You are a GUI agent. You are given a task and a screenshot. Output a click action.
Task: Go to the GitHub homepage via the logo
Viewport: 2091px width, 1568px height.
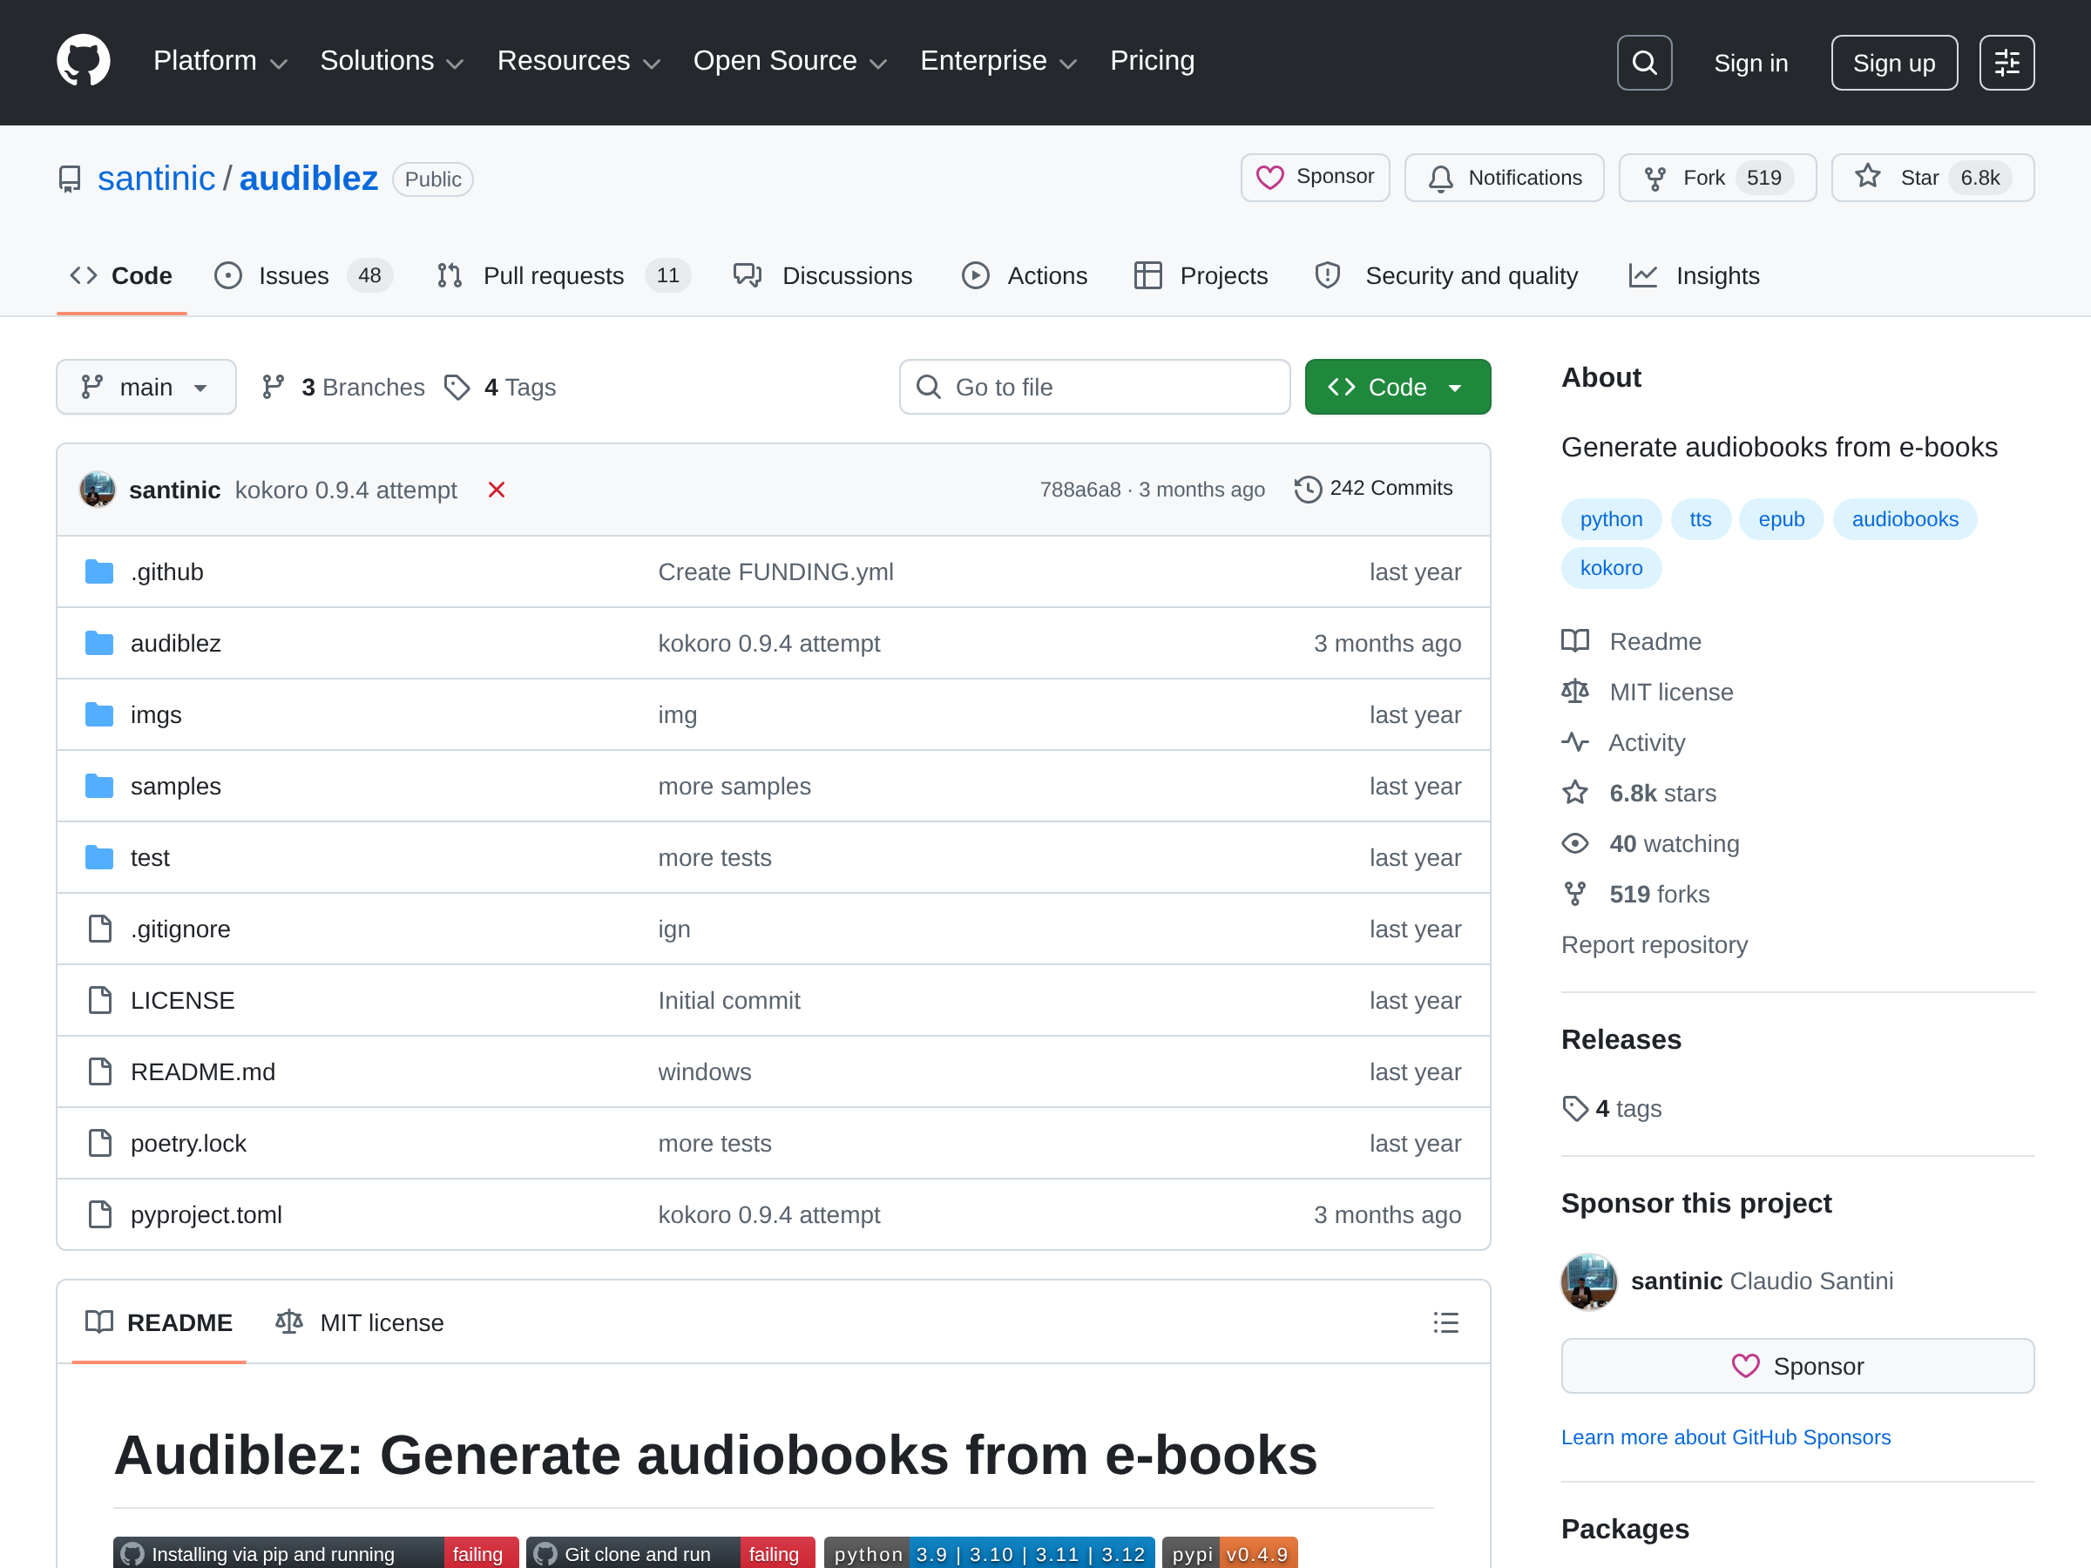83,62
